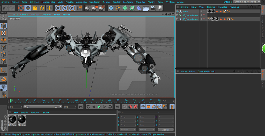
Task: Expand the second RB_Soundwave object
Action: point(177,19)
